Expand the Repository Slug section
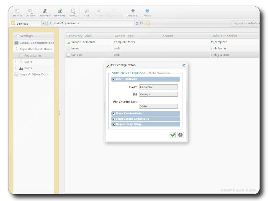 (113, 124)
